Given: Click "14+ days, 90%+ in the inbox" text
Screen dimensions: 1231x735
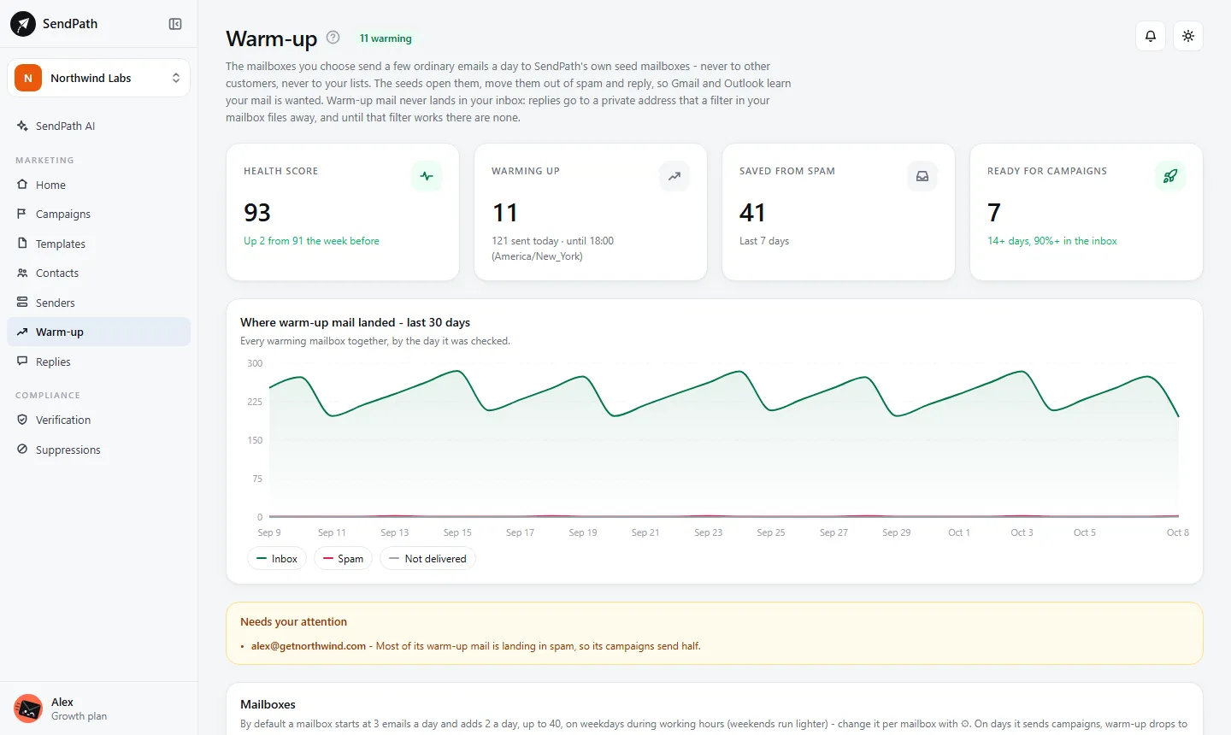Looking at the screenshot, I should 1052,241.
